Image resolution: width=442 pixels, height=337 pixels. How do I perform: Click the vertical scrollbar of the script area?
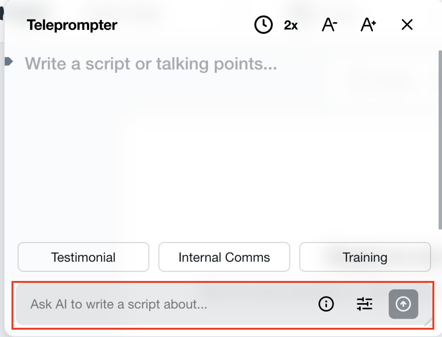coord(440,138)
